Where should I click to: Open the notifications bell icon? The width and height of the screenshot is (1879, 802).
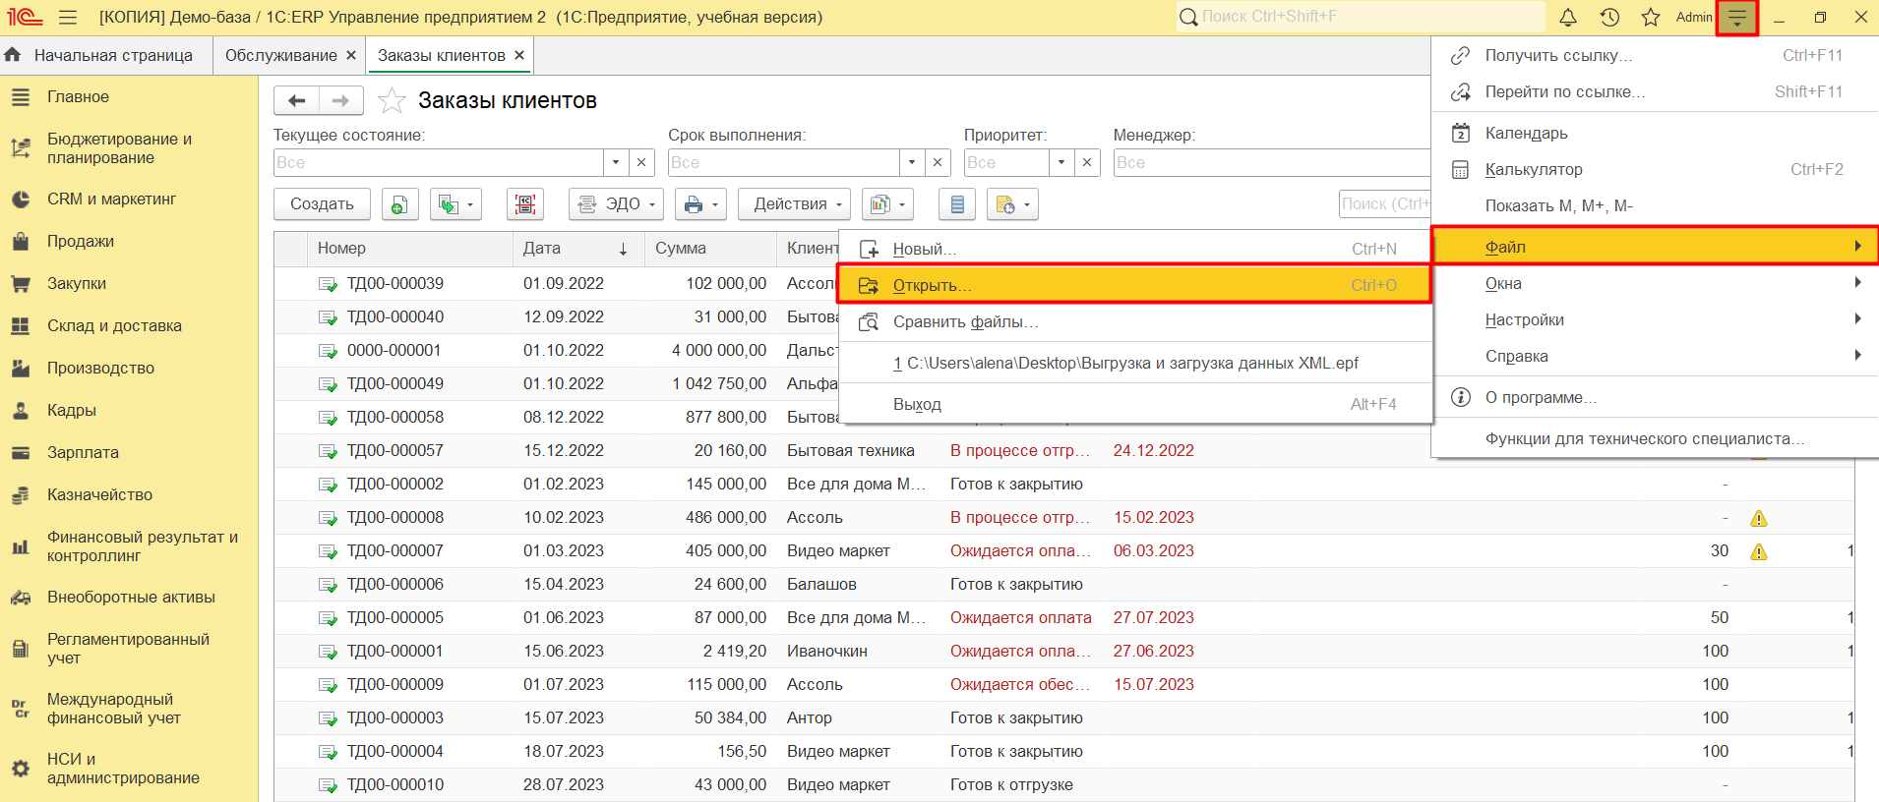[x=1568, y=17]
